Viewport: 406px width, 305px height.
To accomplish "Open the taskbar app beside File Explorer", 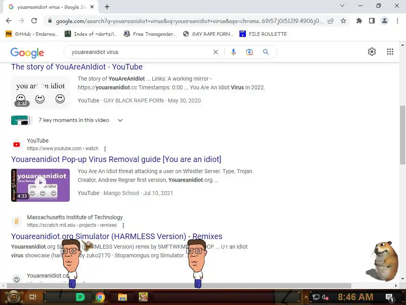I will 143,297.
